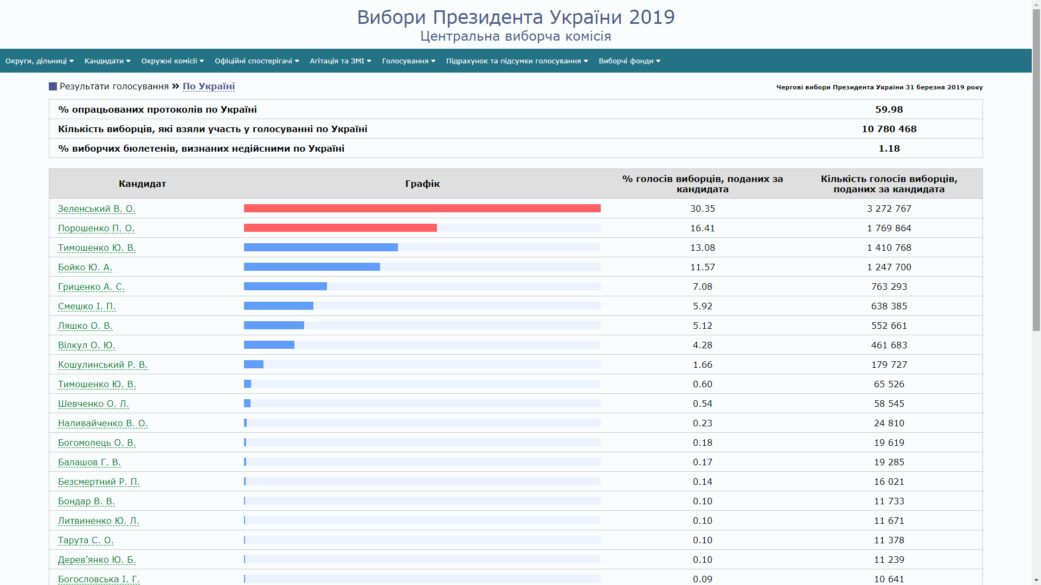1041x585 pixels.
Task: Click Порошенко's red result bar
Action: click(340, 228)
